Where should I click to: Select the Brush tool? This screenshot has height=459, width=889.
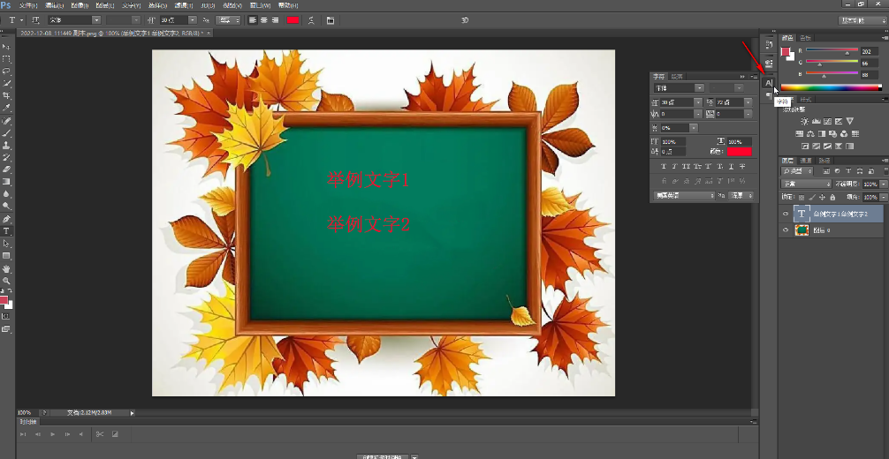[6, 133]
